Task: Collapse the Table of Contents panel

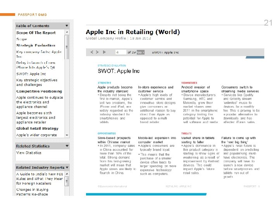Action: click(x=67, y=26)
